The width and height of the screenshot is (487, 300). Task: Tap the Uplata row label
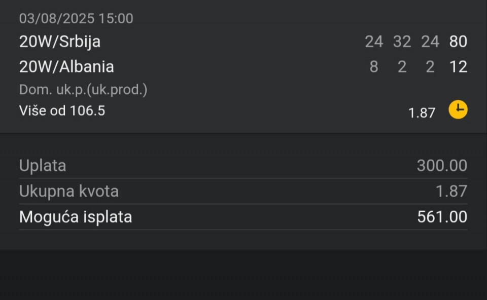[x=43, y=166]
